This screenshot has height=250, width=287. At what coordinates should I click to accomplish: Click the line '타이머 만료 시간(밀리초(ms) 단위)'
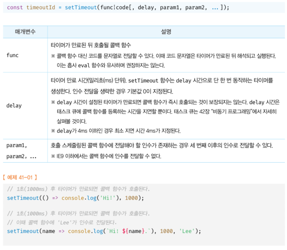click(x=162, y=80)
